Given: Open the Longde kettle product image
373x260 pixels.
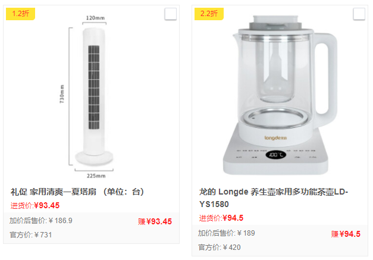Looking at the screenshot, I should (280, 95).
